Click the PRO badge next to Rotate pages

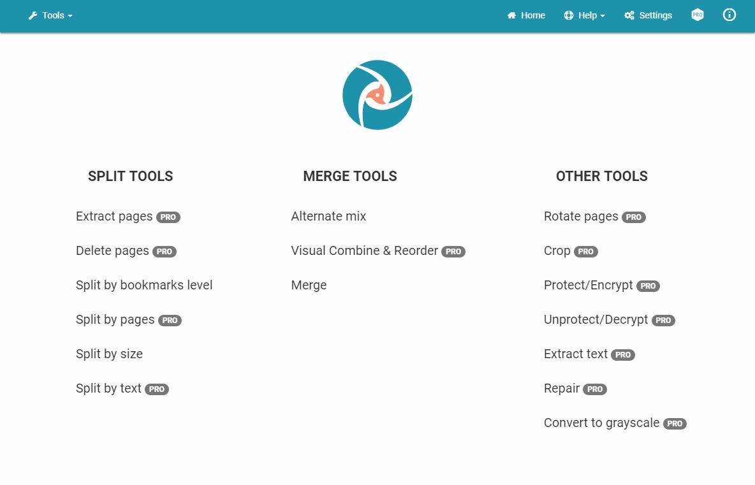(x=633, y=217)
